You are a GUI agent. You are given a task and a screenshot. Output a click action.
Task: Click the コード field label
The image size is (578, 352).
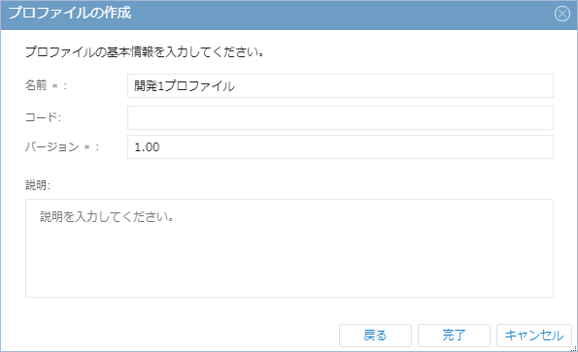pos(43,117)
